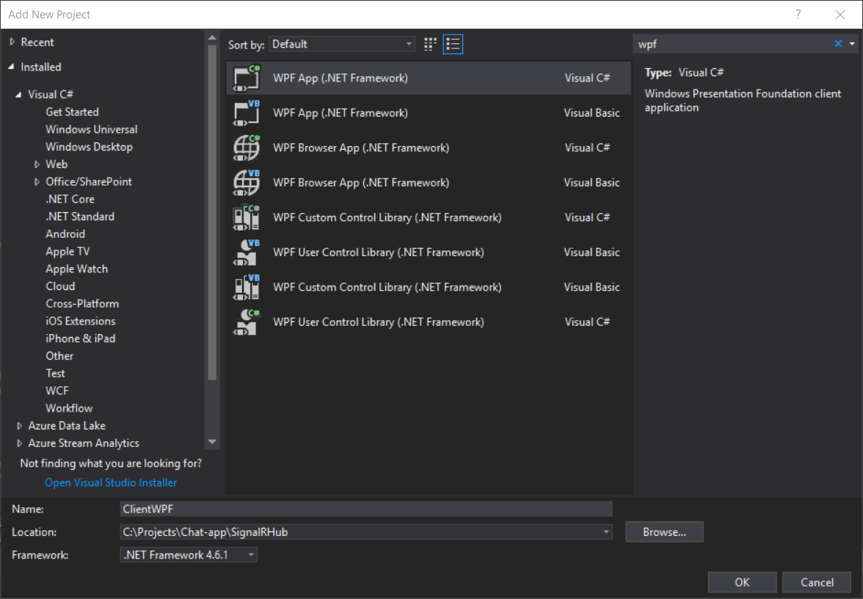
Task: Select iOS Extensions category
Action: point(81,321)
